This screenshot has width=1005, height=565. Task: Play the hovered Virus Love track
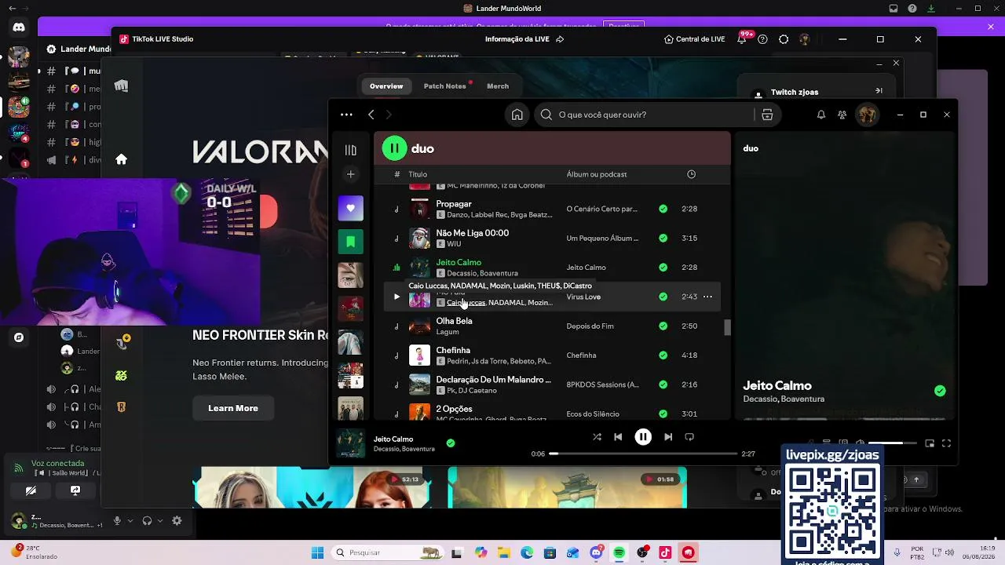click(397, 297)
